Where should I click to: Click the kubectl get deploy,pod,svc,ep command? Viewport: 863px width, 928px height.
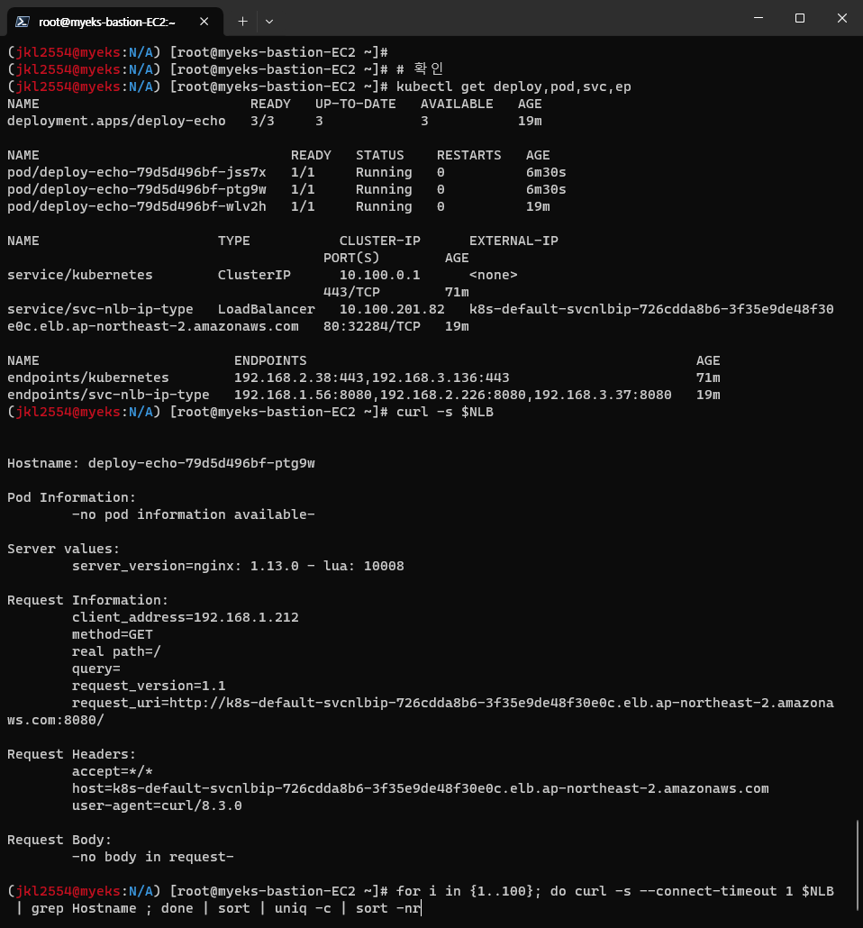513,86
